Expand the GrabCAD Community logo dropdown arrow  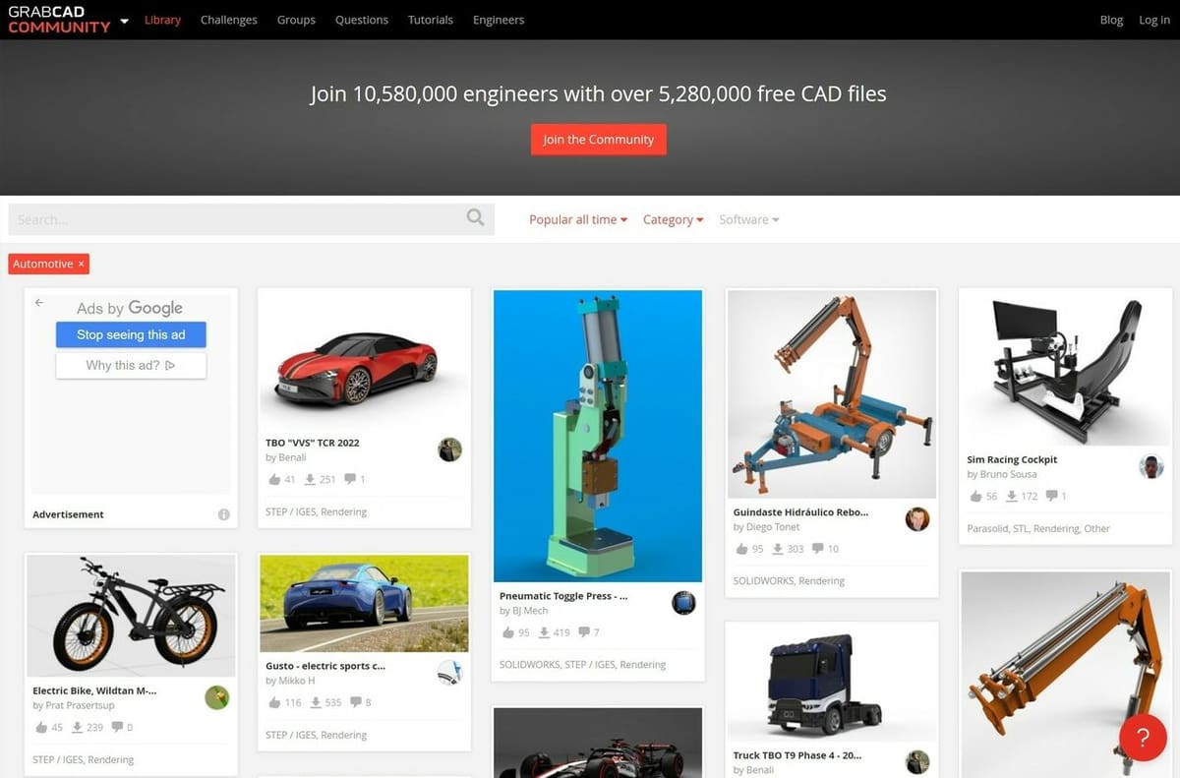[124, 20]
